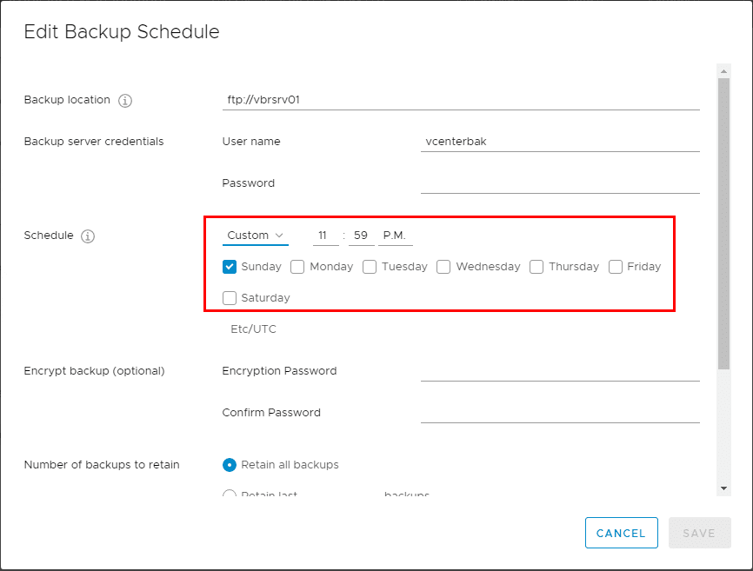Image resolution: width=753 pixels, height=571 pixels.
Task: Select Retain all backups radio button
Action: click(x=230, y=465)
